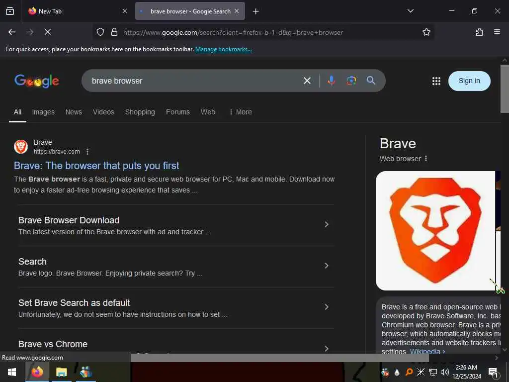The width and height of the screenshot is (509, 382).
Task: Open network status tray icon
Action: [x=433, y=372]
